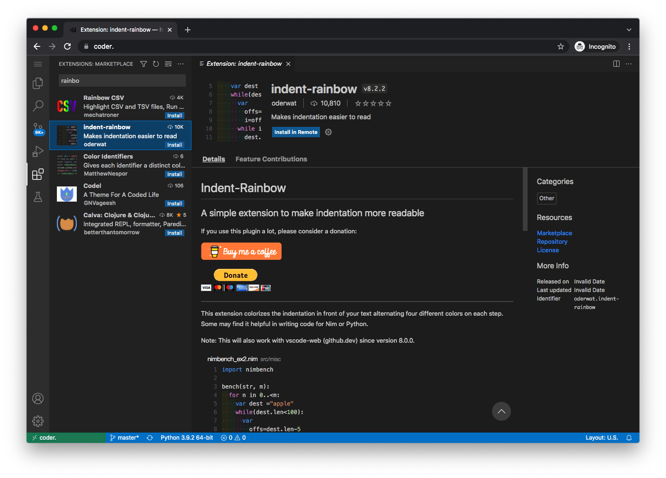This screenshot has width=666, height=478.
Task: Clear extensions search results icon
Action: [168, 64]
